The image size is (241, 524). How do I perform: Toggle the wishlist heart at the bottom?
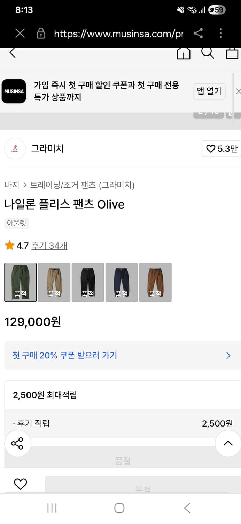tap(21, 483)
